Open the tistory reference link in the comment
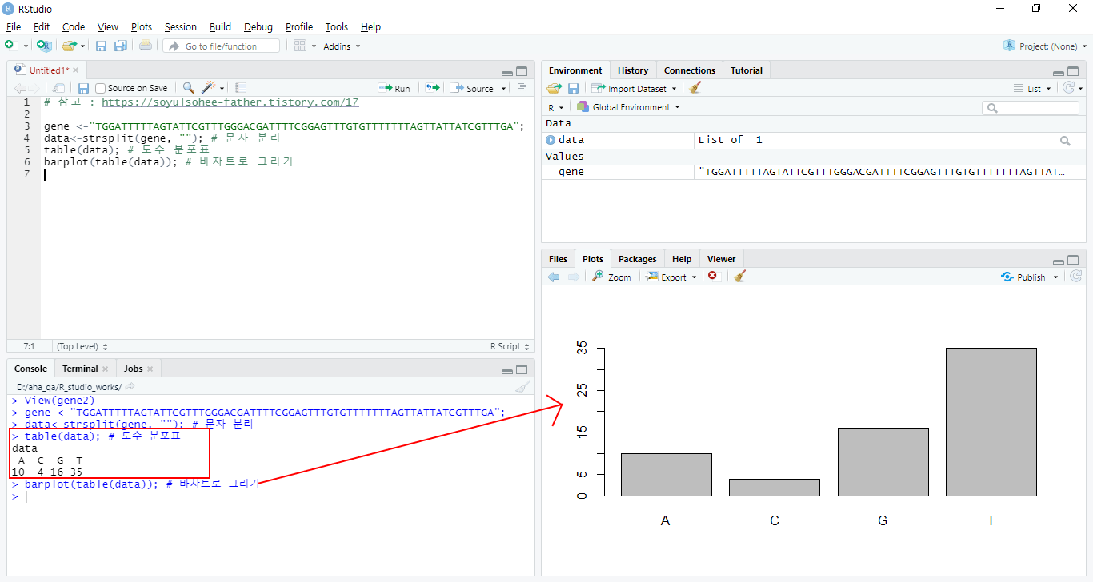 click(230, 102)
